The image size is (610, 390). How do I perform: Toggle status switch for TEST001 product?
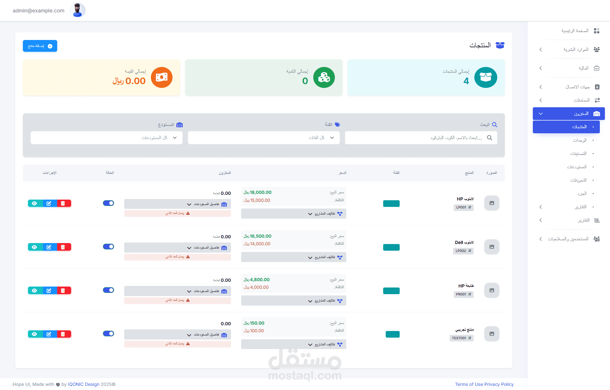(108, 334)
